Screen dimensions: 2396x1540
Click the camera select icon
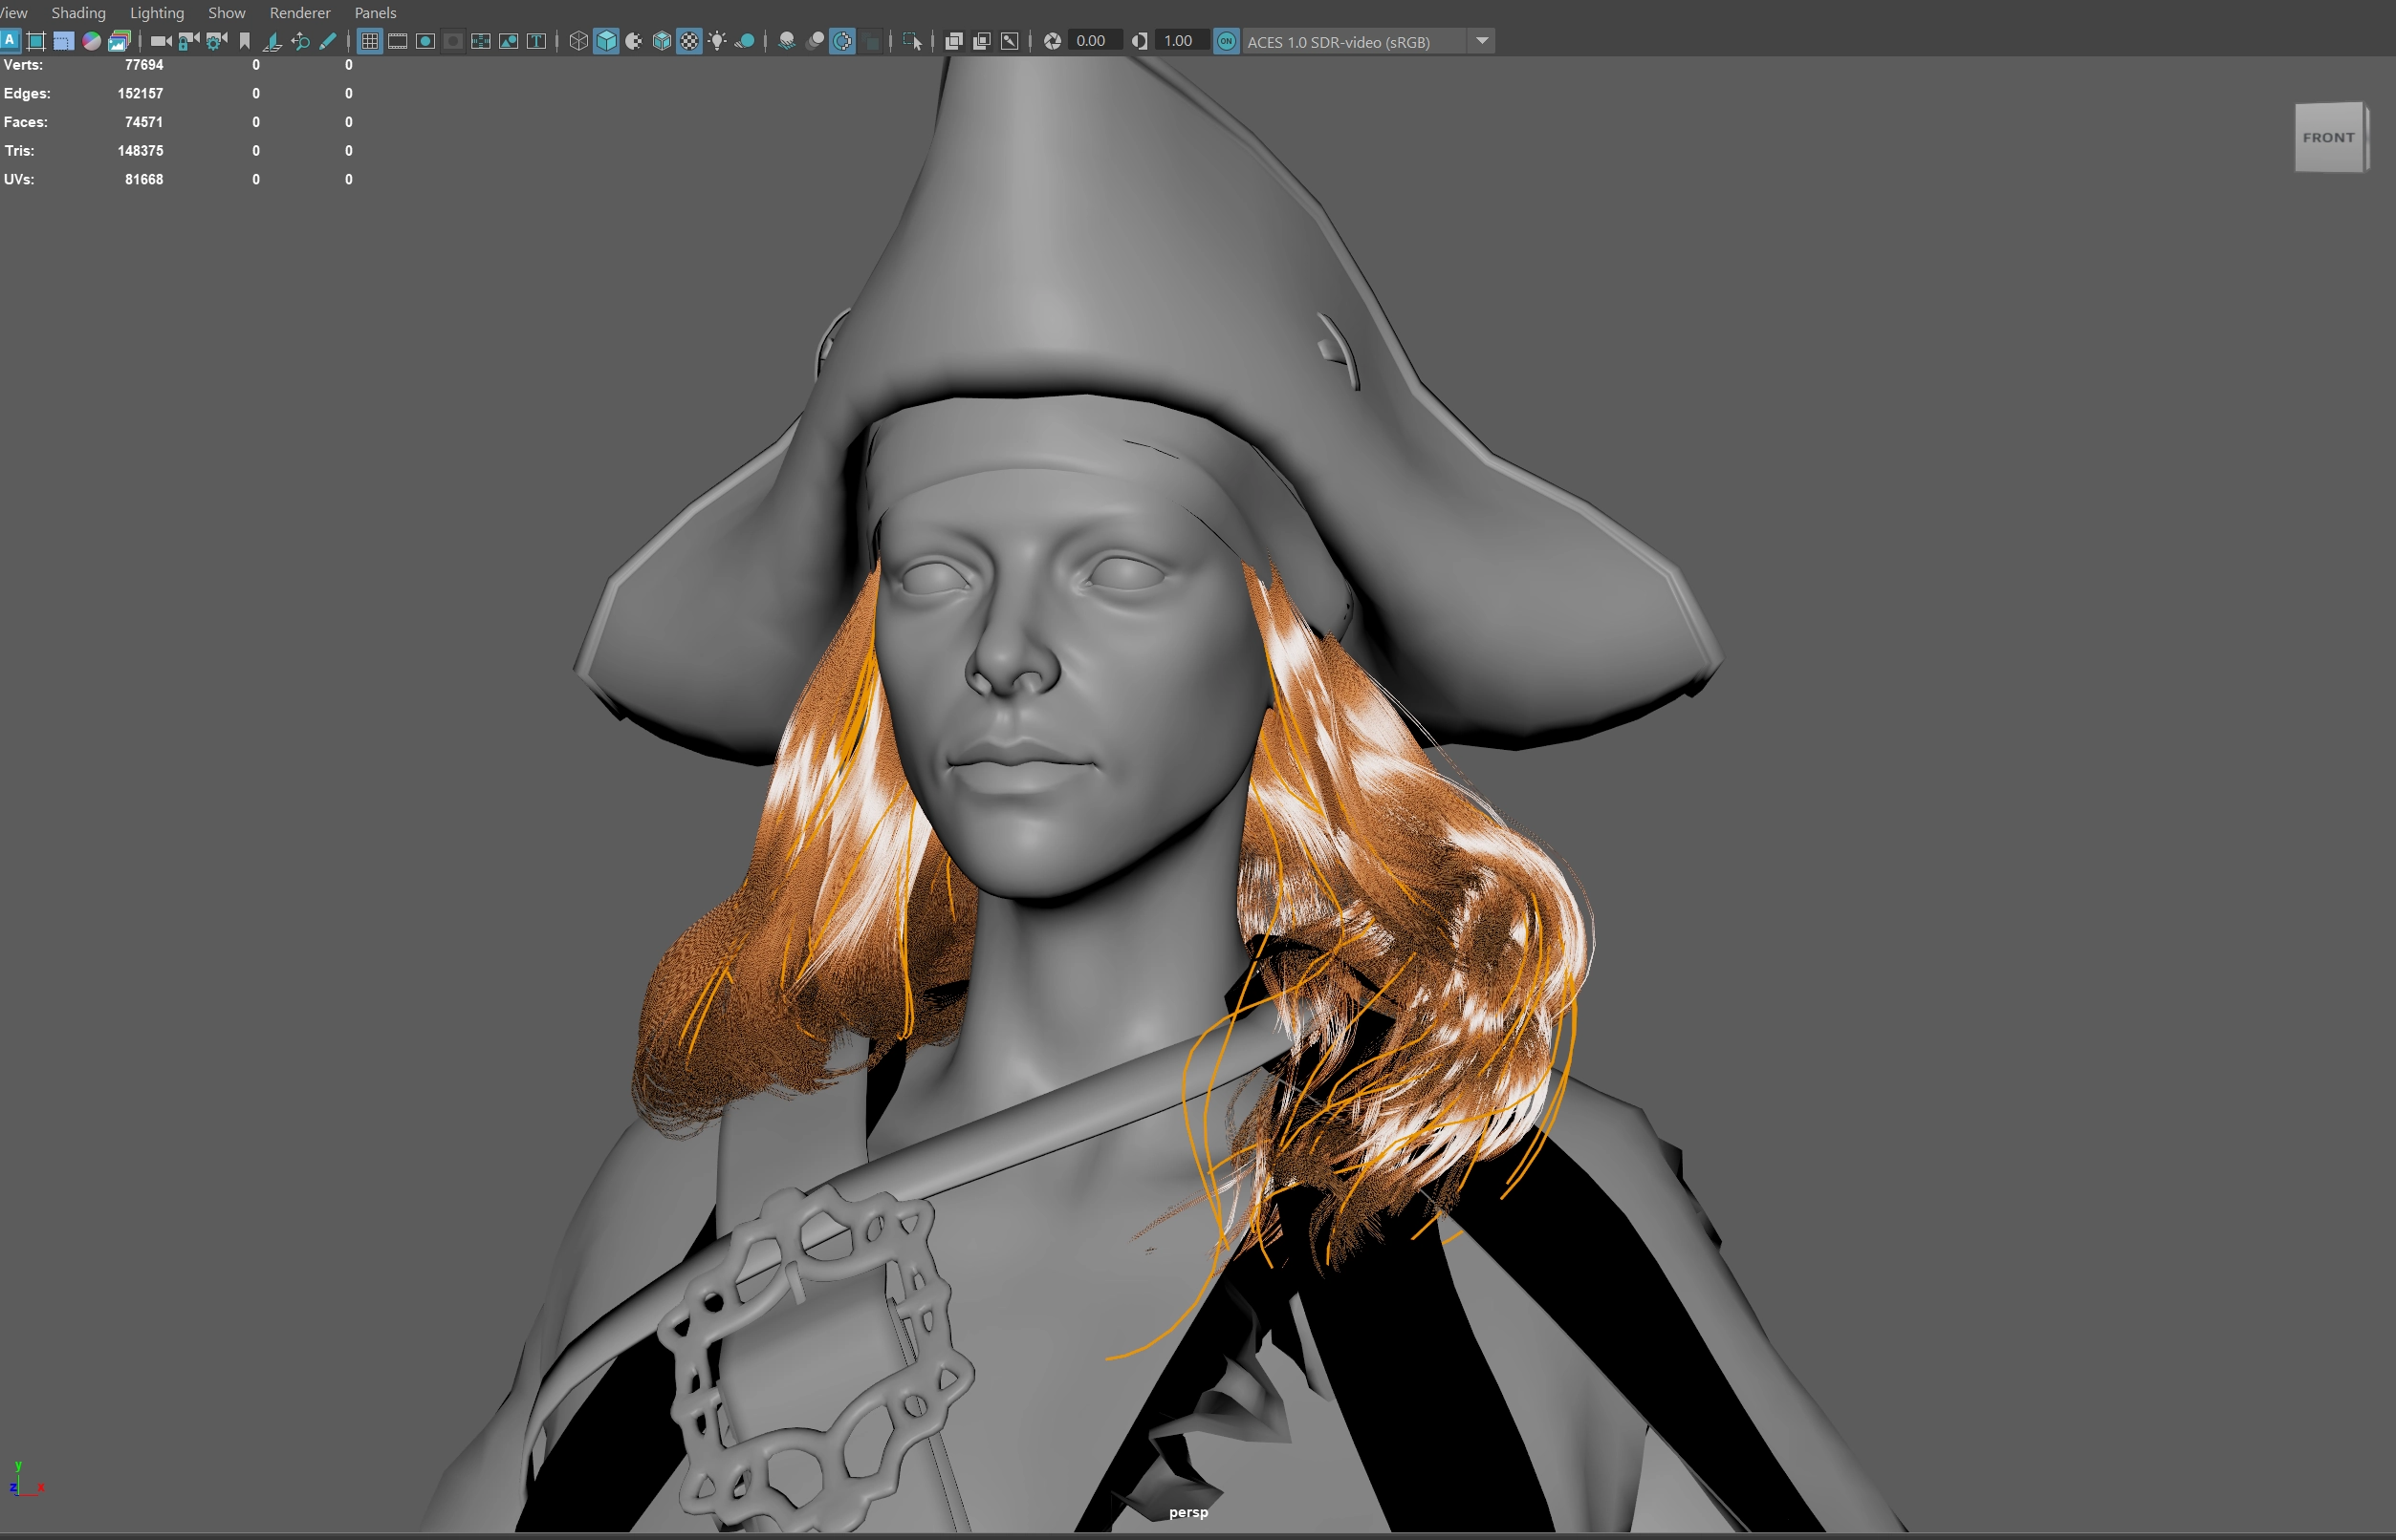pyautogui.click(x=160, y=41)
